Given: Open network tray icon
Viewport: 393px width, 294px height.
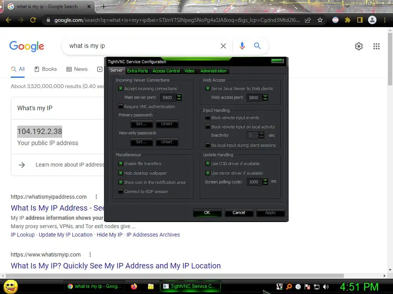Looking at the screenshot, I should (x=317, y=286).
